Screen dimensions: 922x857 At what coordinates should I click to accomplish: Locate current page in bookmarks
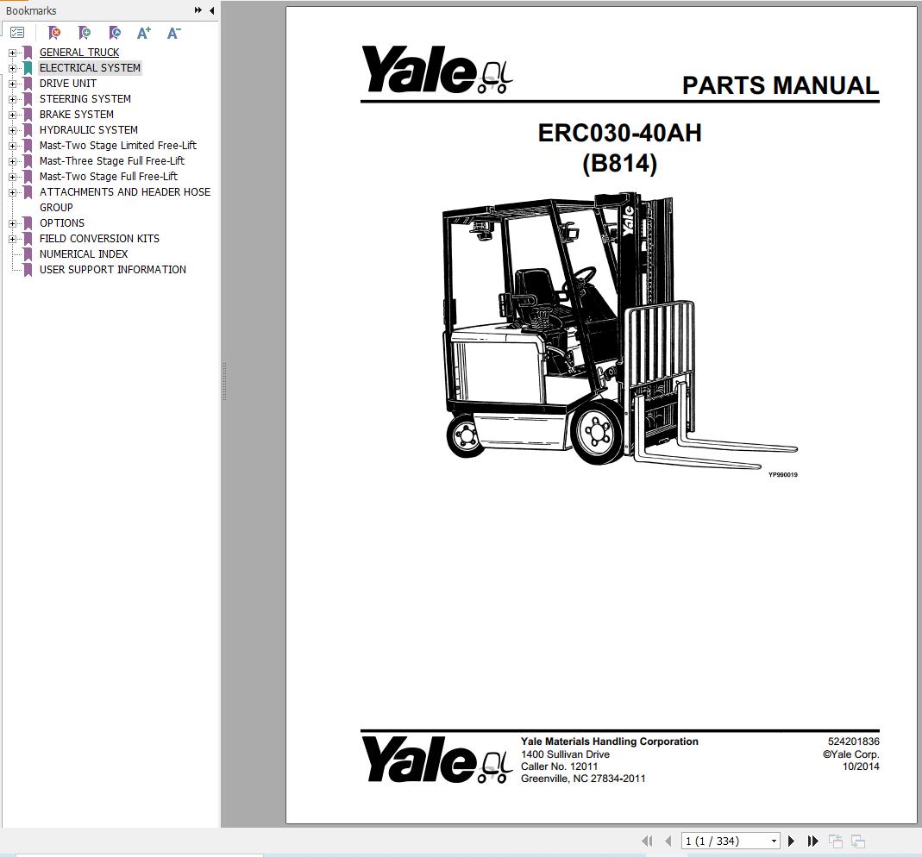coord(115,32)
